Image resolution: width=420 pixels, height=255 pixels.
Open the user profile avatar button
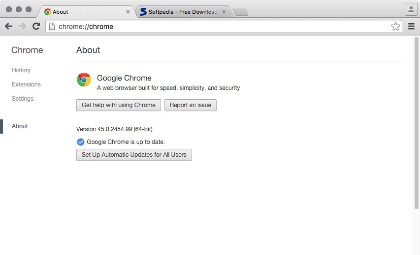pos(411,10)
